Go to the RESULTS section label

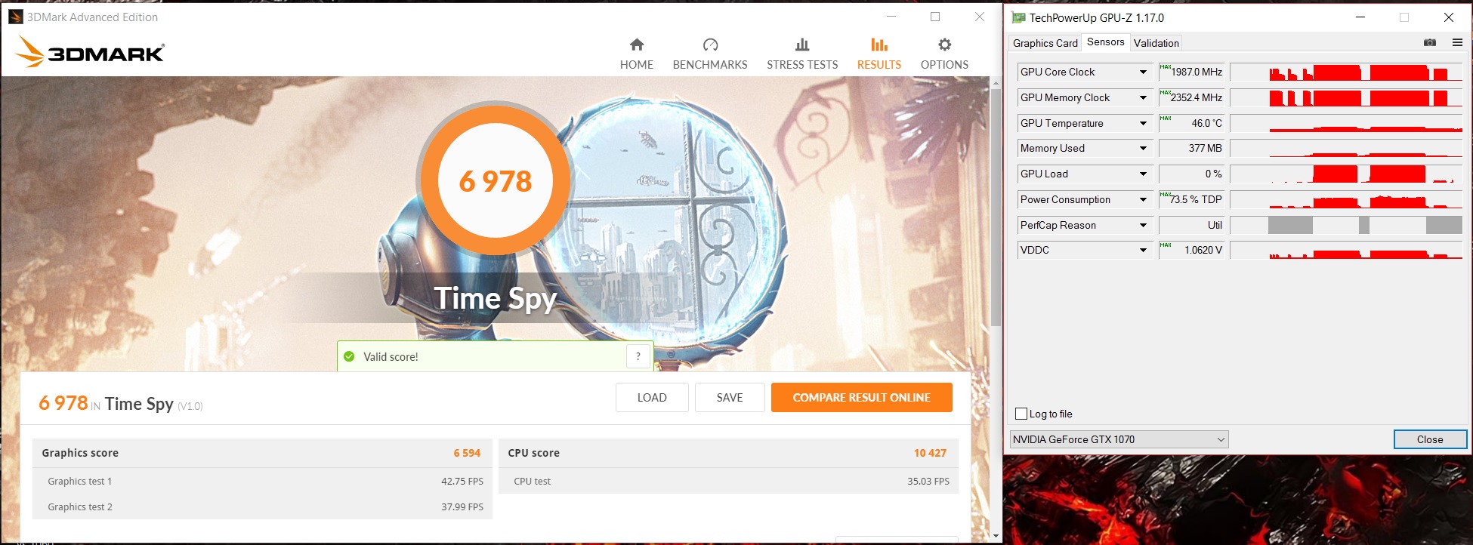click(879, 65)
